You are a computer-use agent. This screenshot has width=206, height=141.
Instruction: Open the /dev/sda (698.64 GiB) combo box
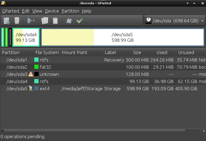175,21
